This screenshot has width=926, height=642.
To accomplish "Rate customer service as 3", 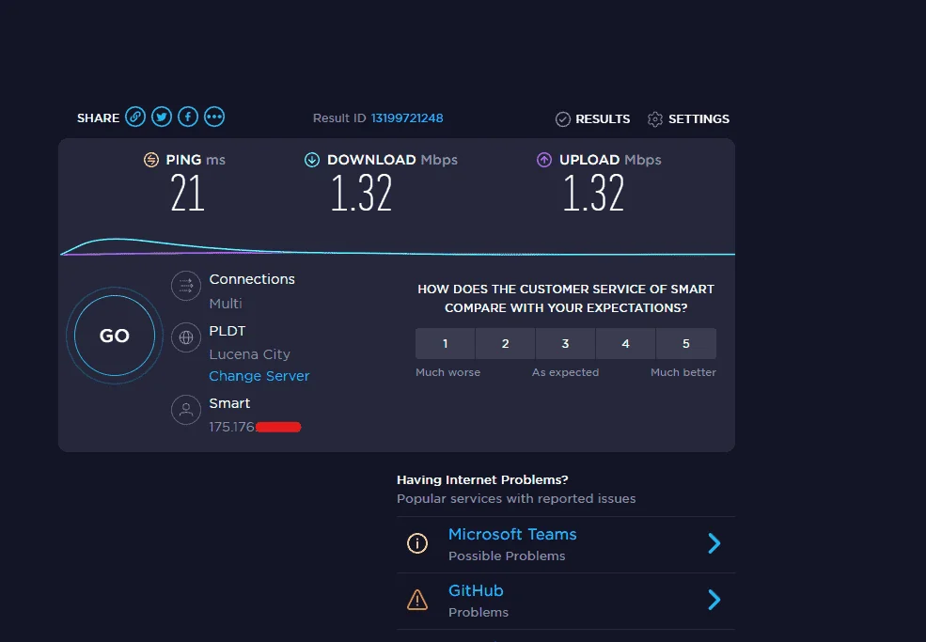I will pos(566,344).
